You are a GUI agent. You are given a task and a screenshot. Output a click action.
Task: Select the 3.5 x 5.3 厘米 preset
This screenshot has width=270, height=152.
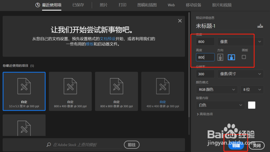coord(24,91)
